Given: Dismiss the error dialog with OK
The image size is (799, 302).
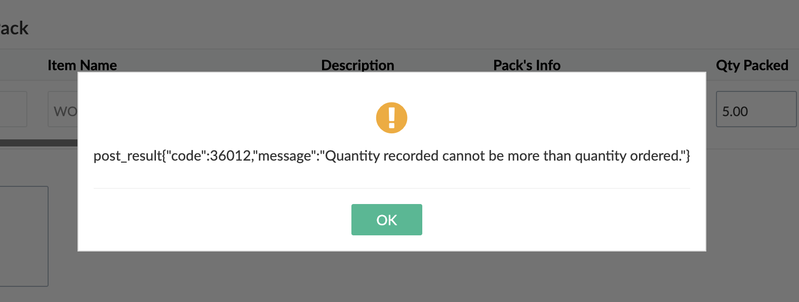Looking at the screenshot, I should (x=386, y=220).
